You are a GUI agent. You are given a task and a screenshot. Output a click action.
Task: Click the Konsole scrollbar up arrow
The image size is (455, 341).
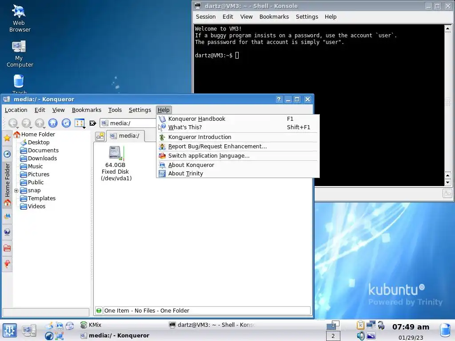(x=447, y=28)
